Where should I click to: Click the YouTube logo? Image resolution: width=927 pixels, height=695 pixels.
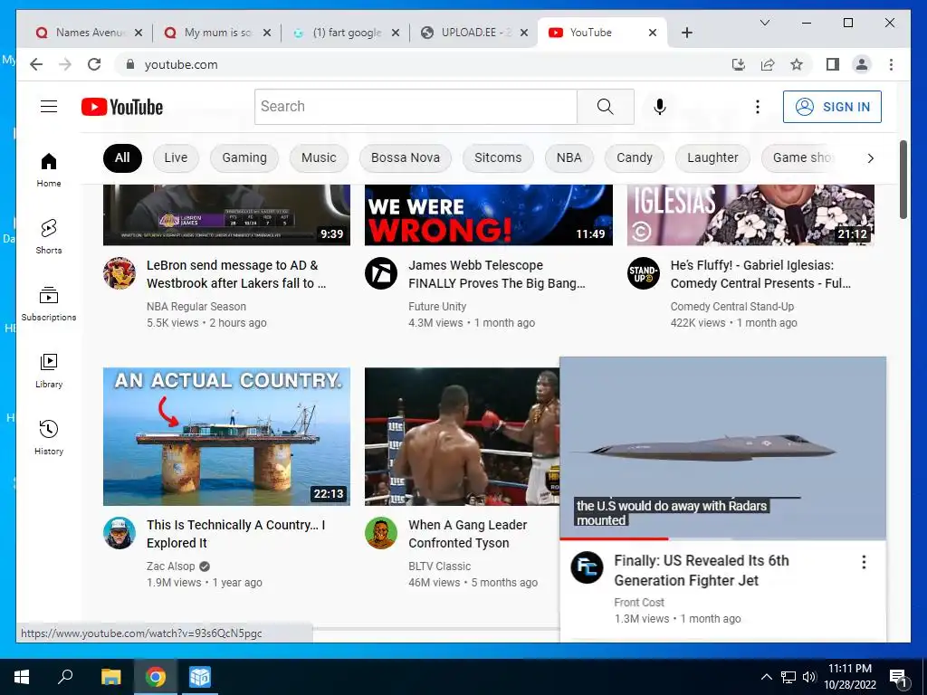(x=122, y=107)
